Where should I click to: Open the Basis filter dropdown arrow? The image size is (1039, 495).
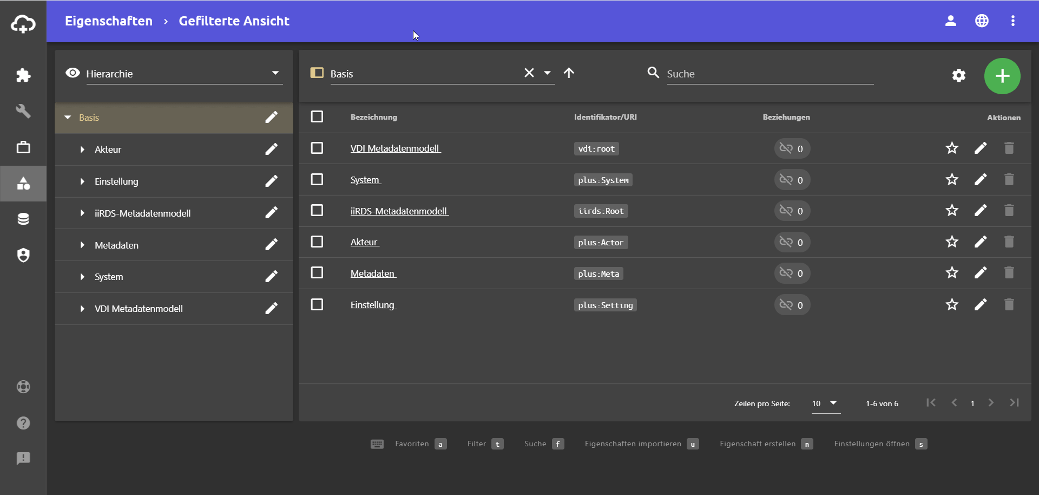[x=547, y=73]
